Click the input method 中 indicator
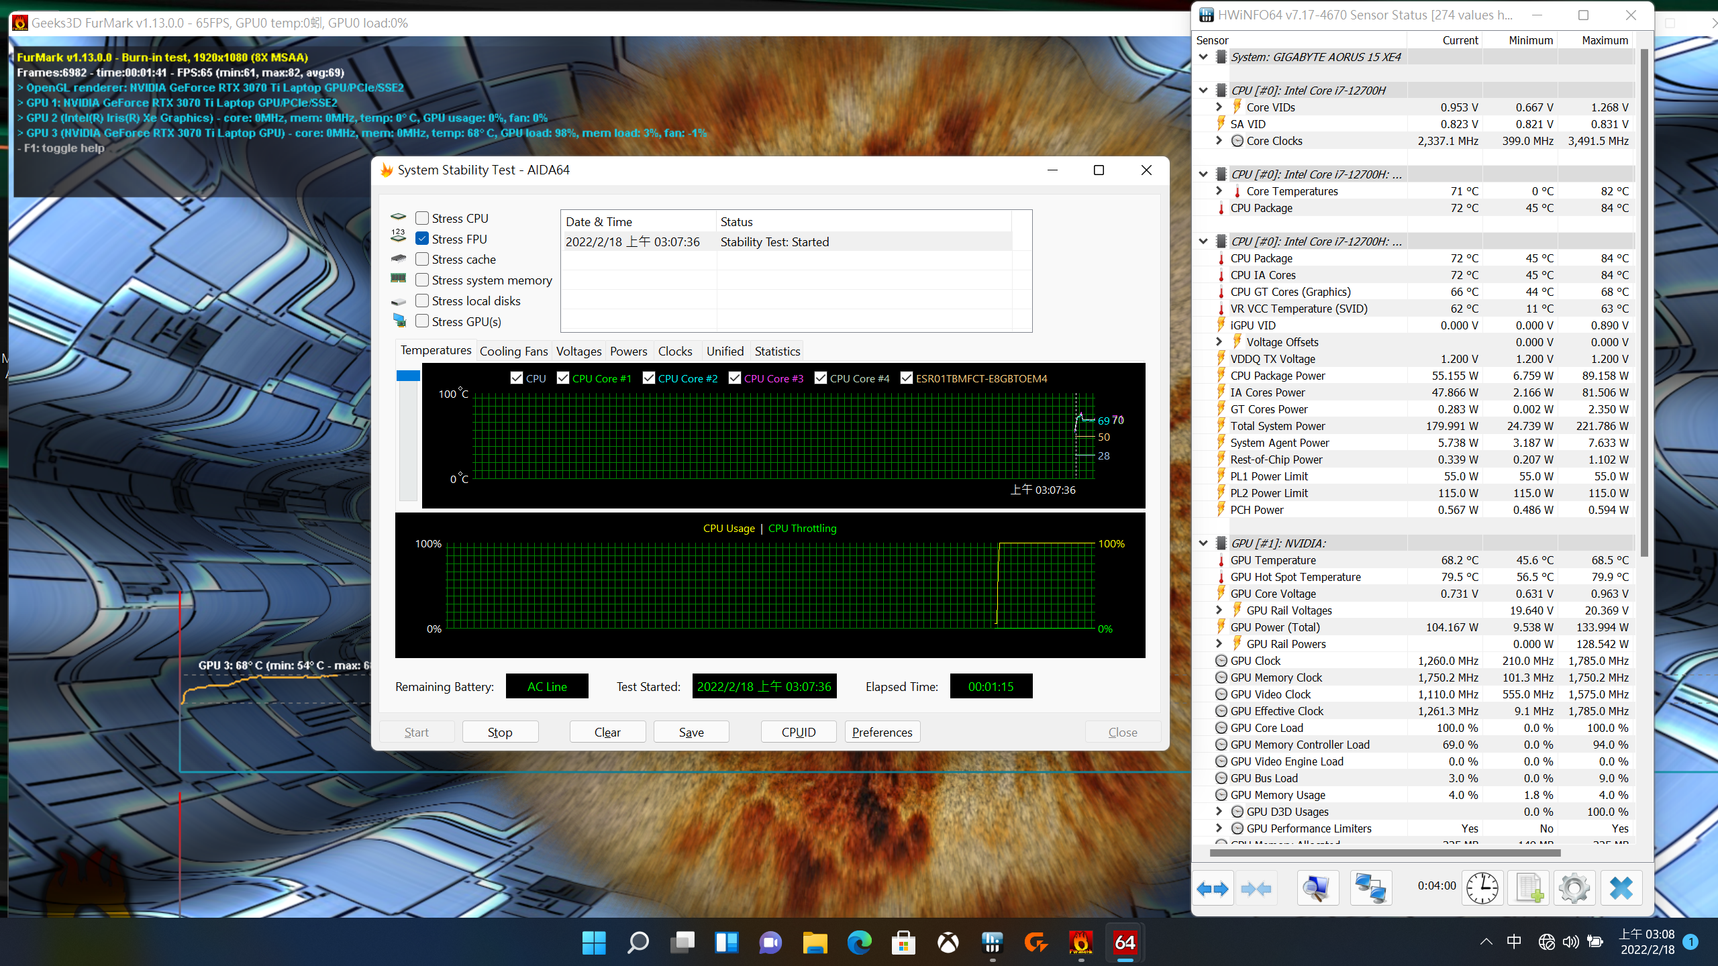This screenshot has width=1718, height=966. (1515, 942)
